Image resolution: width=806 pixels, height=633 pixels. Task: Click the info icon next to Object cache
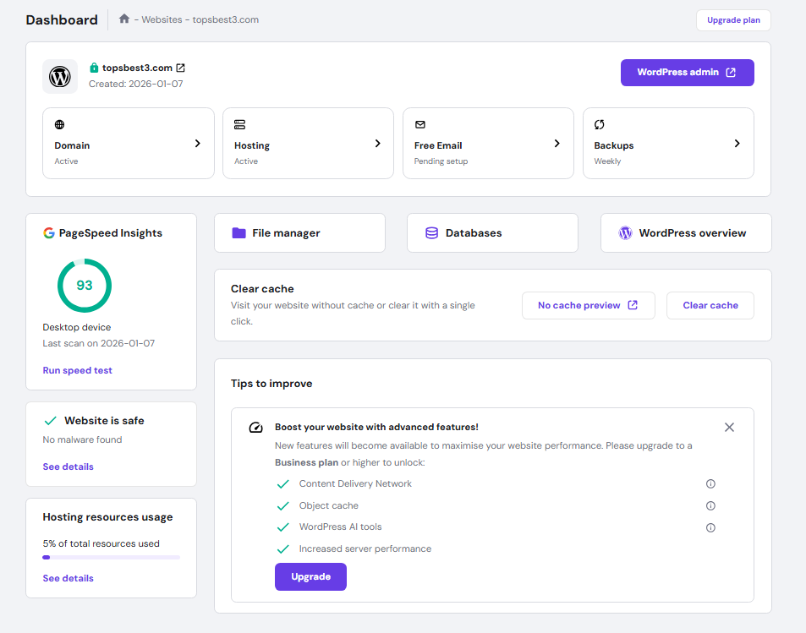coord(710,505)
